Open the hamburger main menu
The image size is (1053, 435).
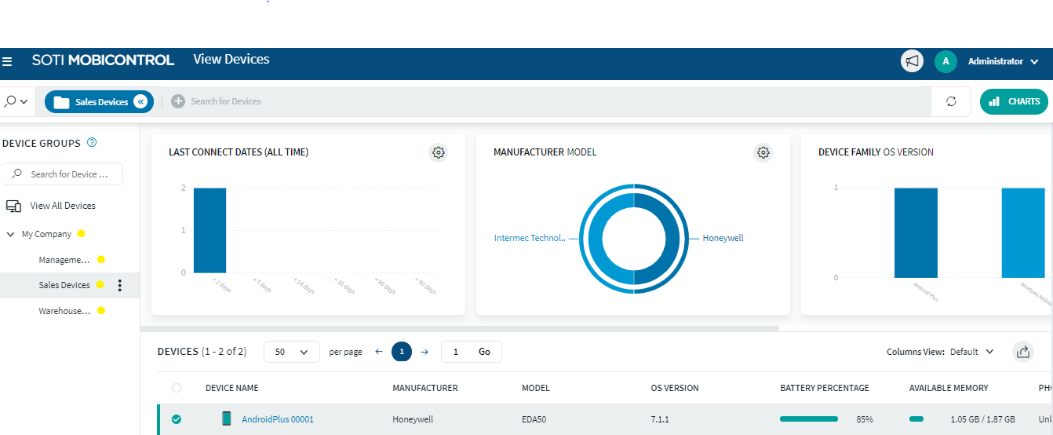pyautogui.click(x=7, y=61)
